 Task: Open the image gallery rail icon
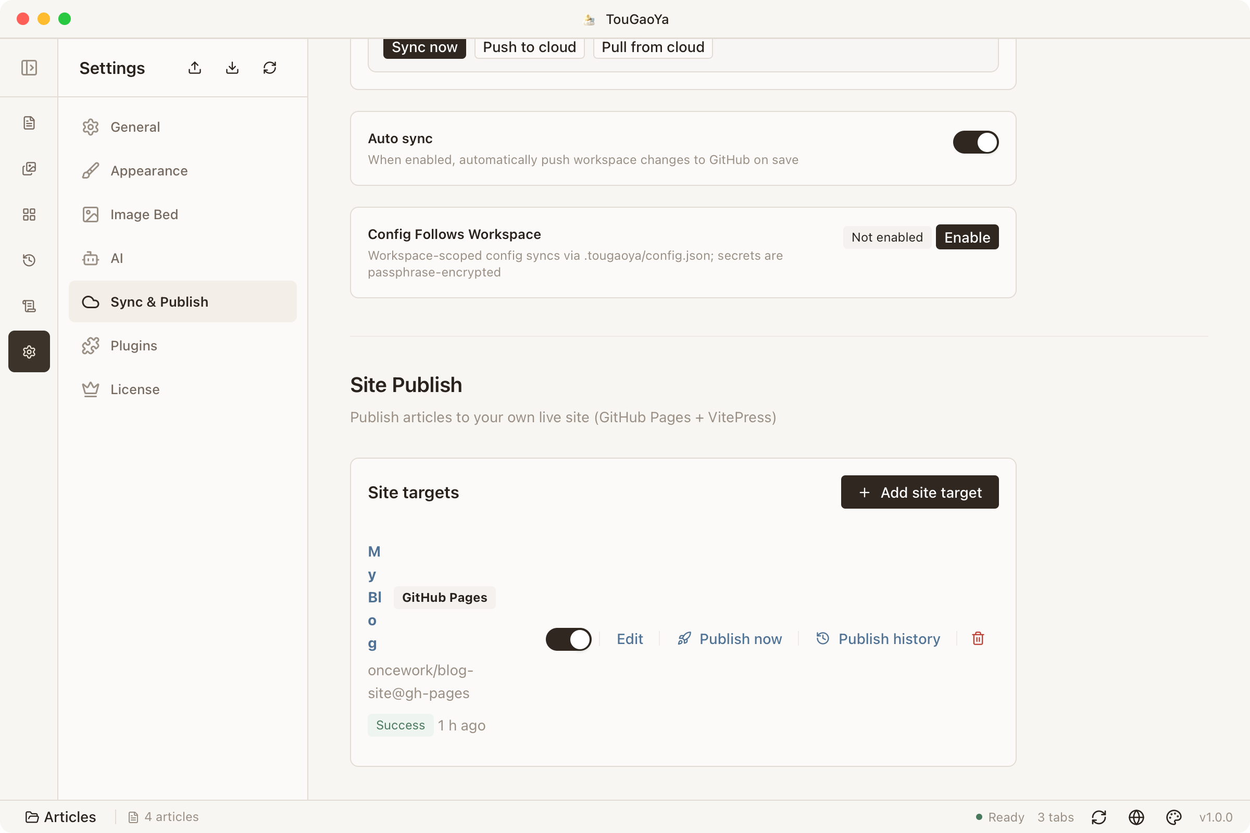pyautogui.click(x=29, y=169)
